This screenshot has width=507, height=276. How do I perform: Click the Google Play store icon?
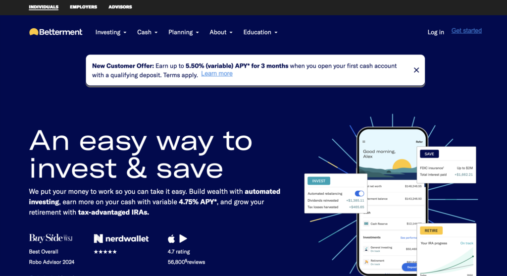click(183, 239)
